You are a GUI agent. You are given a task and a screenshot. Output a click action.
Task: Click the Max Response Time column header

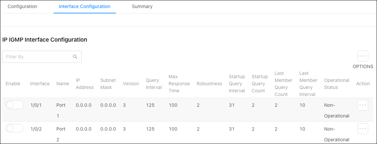click(x=179, y=84)
